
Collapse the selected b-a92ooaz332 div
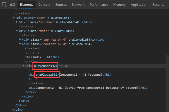click(x=24, y=66)
